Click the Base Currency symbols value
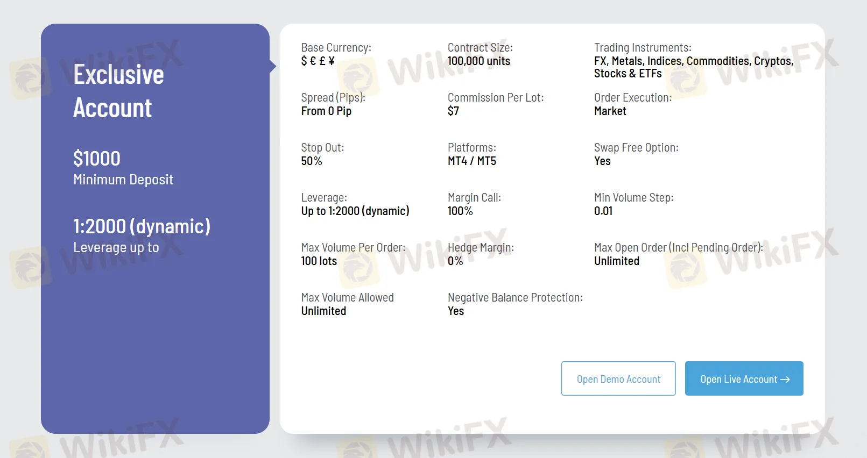The width and height of the screenshot is (867, 458). (318, 61)
